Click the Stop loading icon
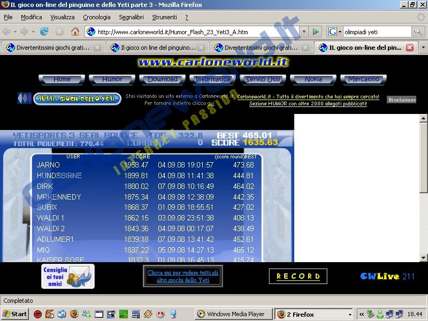The width and height of the screenshot is (428, 321). pos(59,32)
